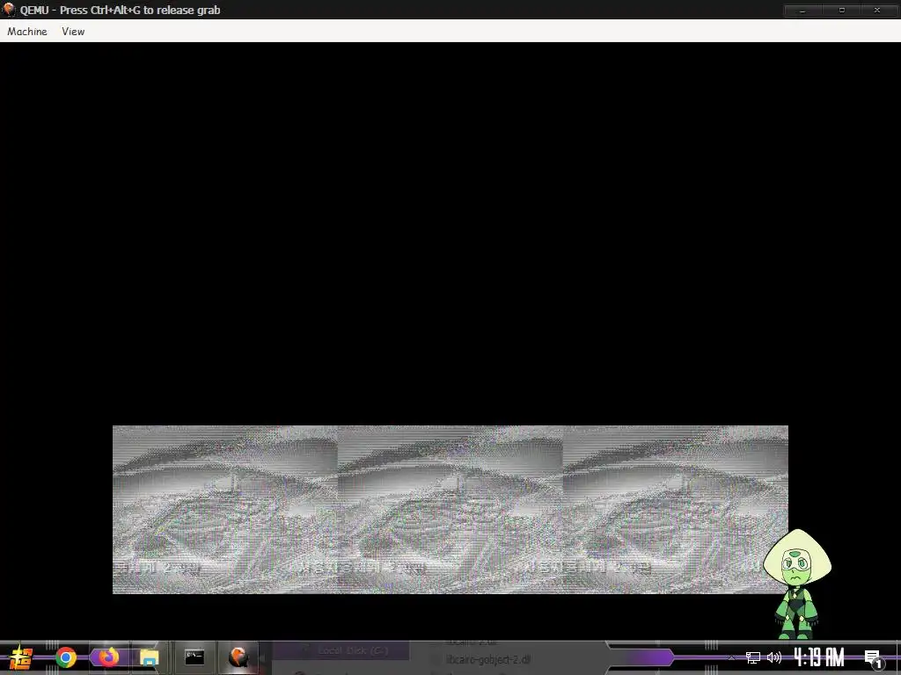
Task: Click inside the glitched grayscale QEMU display image
Action: point(450,510)
